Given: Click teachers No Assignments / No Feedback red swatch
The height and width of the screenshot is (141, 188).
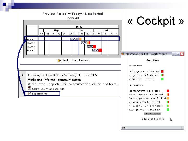Looking at the screenshot, I should tap(168, 91).
